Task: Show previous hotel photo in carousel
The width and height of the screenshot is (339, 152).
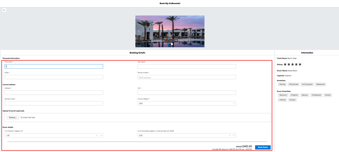Action: tap(139, 31)
